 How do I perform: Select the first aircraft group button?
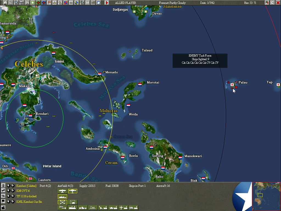pos(62,191)
